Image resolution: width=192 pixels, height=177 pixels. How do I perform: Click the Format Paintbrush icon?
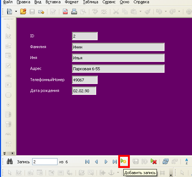click(x=148, y=12)
